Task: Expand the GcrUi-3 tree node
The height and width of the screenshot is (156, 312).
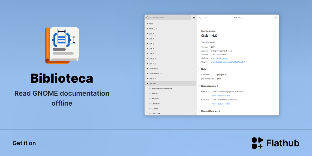Action: 147,59
